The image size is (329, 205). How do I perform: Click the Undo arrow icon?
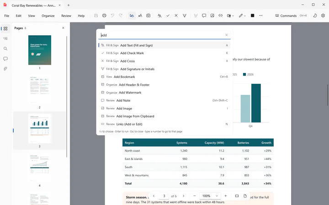tap(112, 15)
